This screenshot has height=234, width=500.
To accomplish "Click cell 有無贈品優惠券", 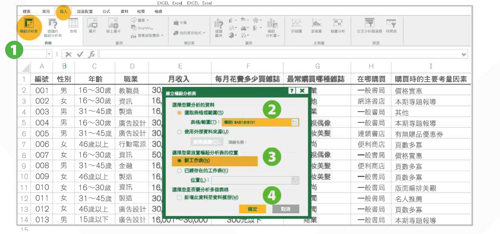I will coord(431,134).
